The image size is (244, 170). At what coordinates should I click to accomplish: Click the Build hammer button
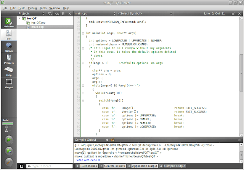[x=9, y=162]
